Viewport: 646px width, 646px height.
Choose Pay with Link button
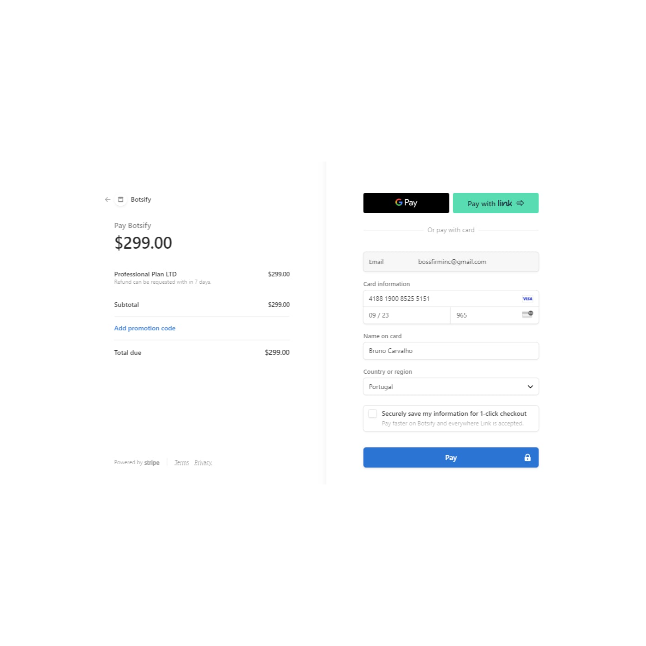click(x=496, y=203)
